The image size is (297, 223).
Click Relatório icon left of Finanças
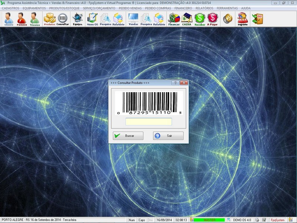pos(159,19)
